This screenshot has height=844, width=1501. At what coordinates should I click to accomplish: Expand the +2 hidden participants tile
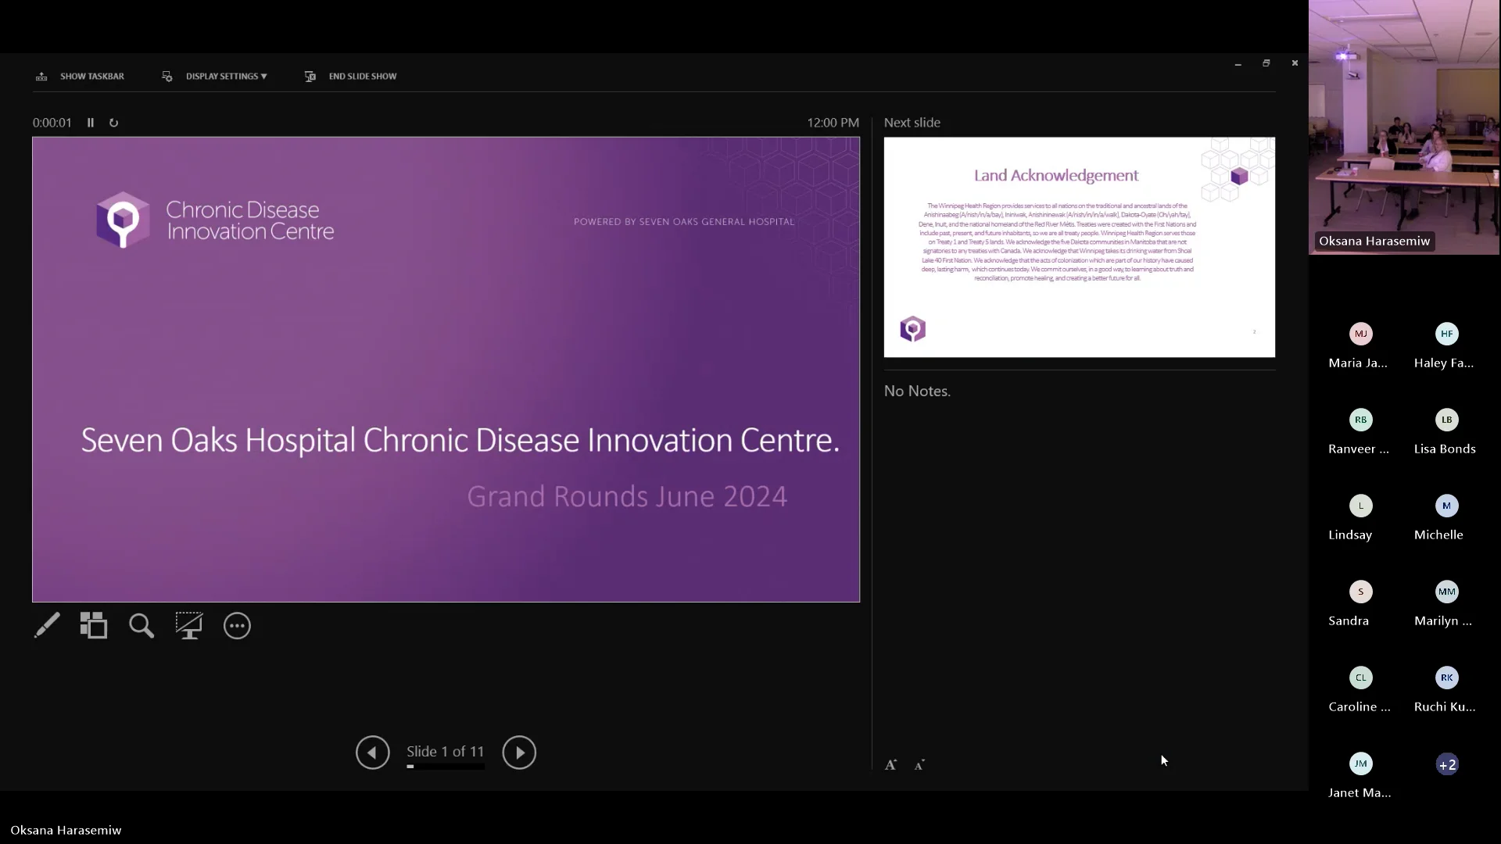[x=1447, y=764]
